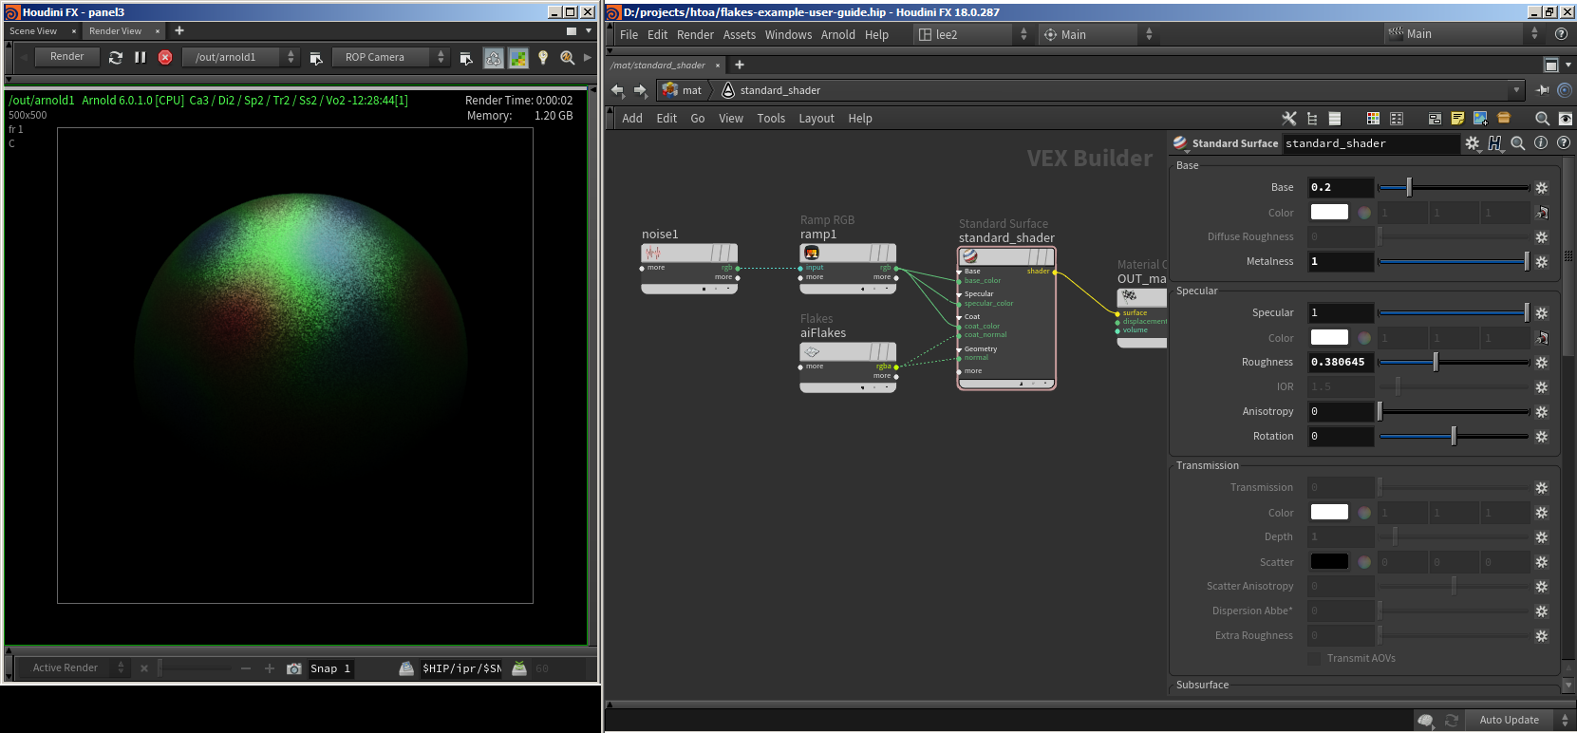
Task: Click the light bulb icon in the render toolbar
Action: point(543,58)
